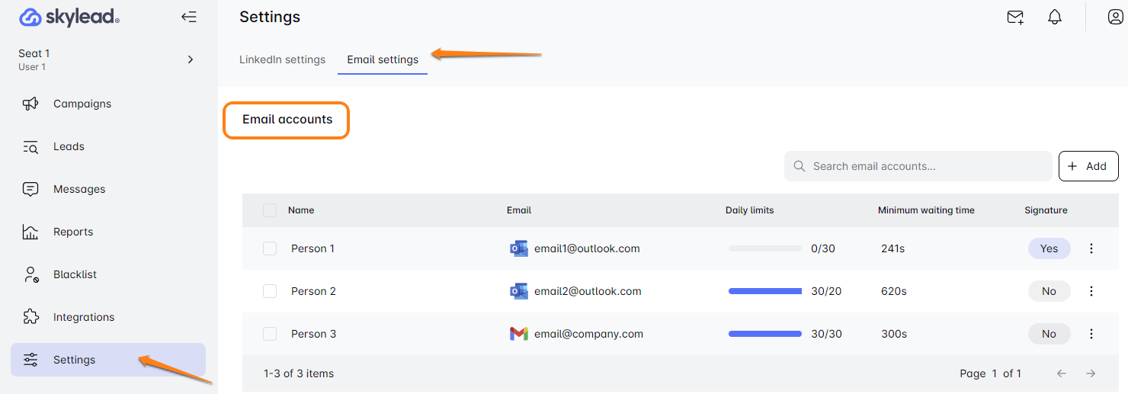Image resolution: width=1128 pixels, height=394 pixels.
Task: Open three-dot menu for email2@outlook.com
Action: tap(1091, 291)
